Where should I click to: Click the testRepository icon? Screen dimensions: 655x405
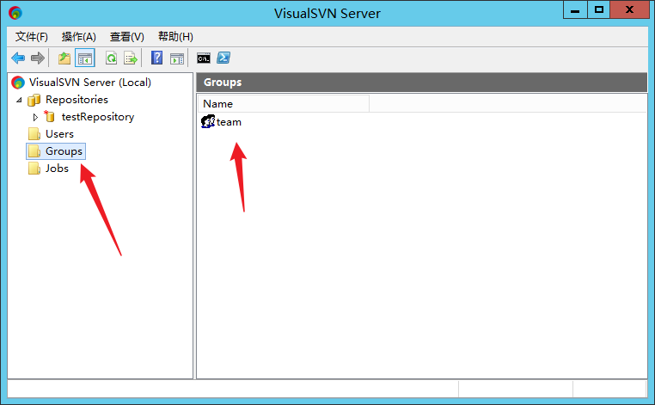point(49,116)
